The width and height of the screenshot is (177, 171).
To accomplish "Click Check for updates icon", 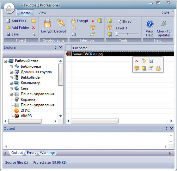I will [x=164, y=23].
